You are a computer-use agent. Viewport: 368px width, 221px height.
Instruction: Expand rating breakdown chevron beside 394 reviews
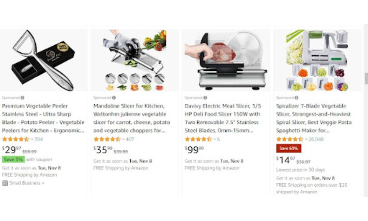[32, 139]
